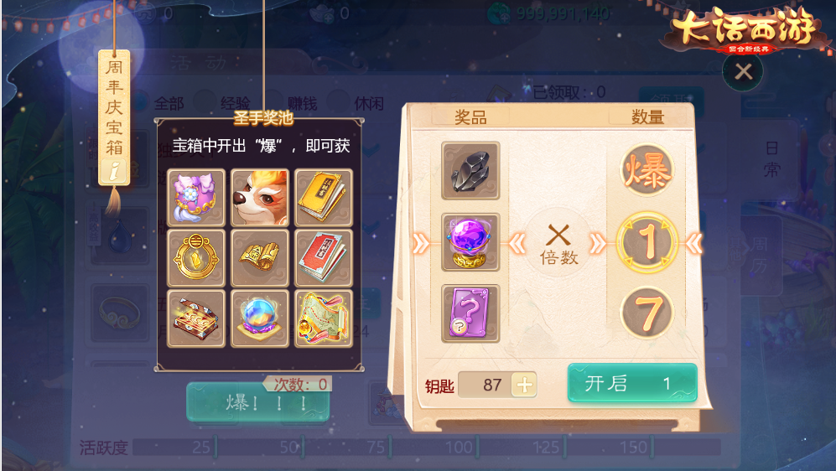Screen dimensions: 836x471
Task: Click the golden scroll prize icon
Action: tap(260, 258)
